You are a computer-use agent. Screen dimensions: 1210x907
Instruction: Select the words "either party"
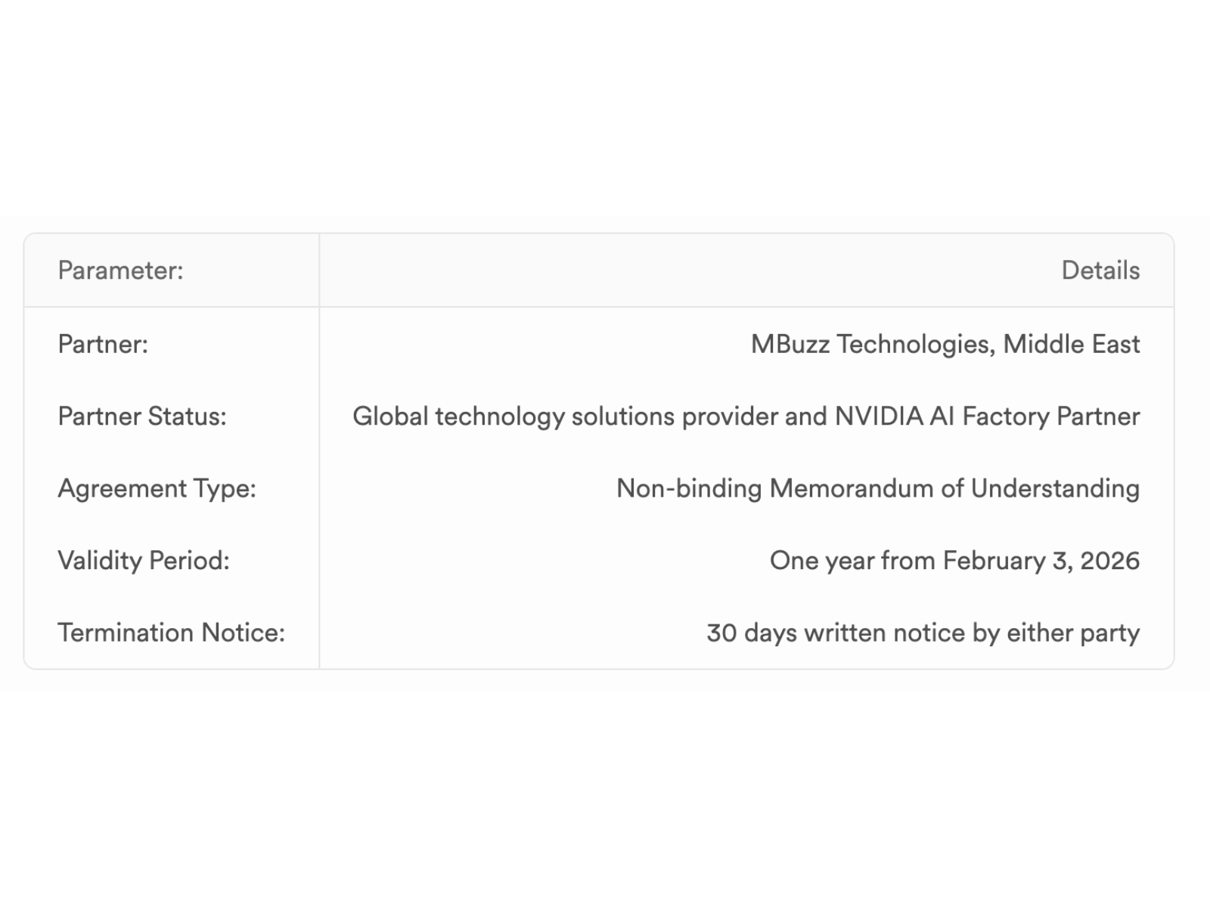(x=1072, y=633)
